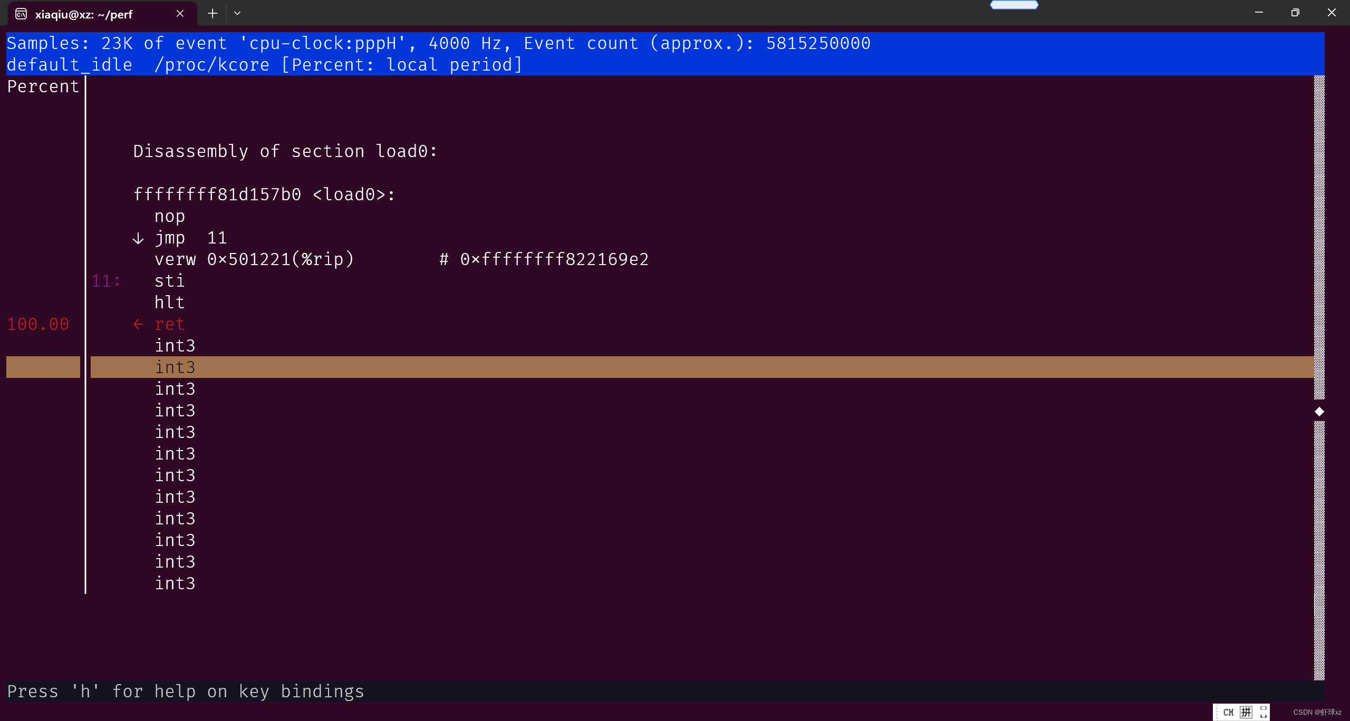Viewport: 1350px width, 721px height.
Task: Click the down arrow beside jmp
Action: click(138, 238)
